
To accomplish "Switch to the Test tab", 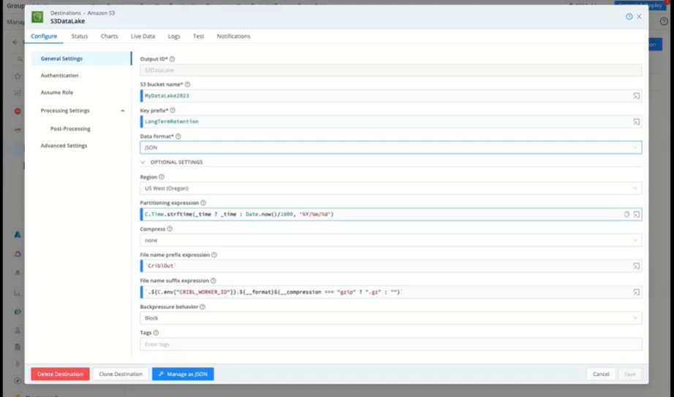I will point(198,36).
